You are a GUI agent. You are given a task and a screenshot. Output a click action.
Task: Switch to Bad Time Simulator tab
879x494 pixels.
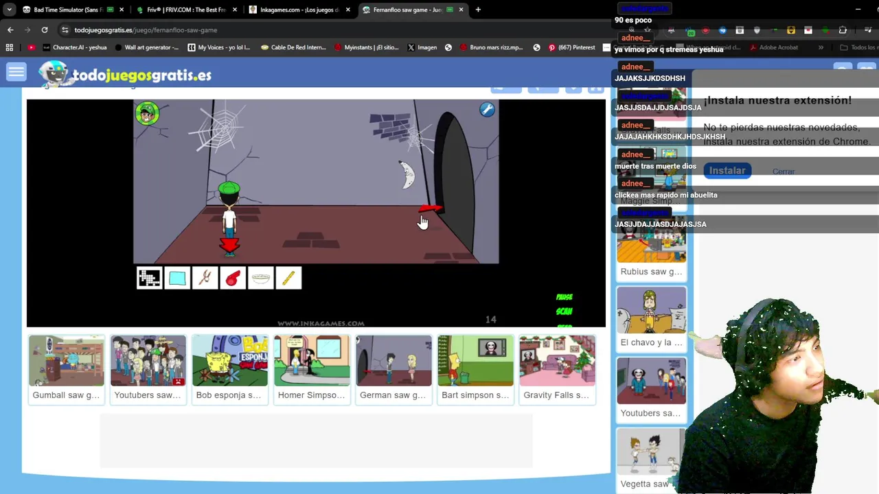tap(72, 10)
